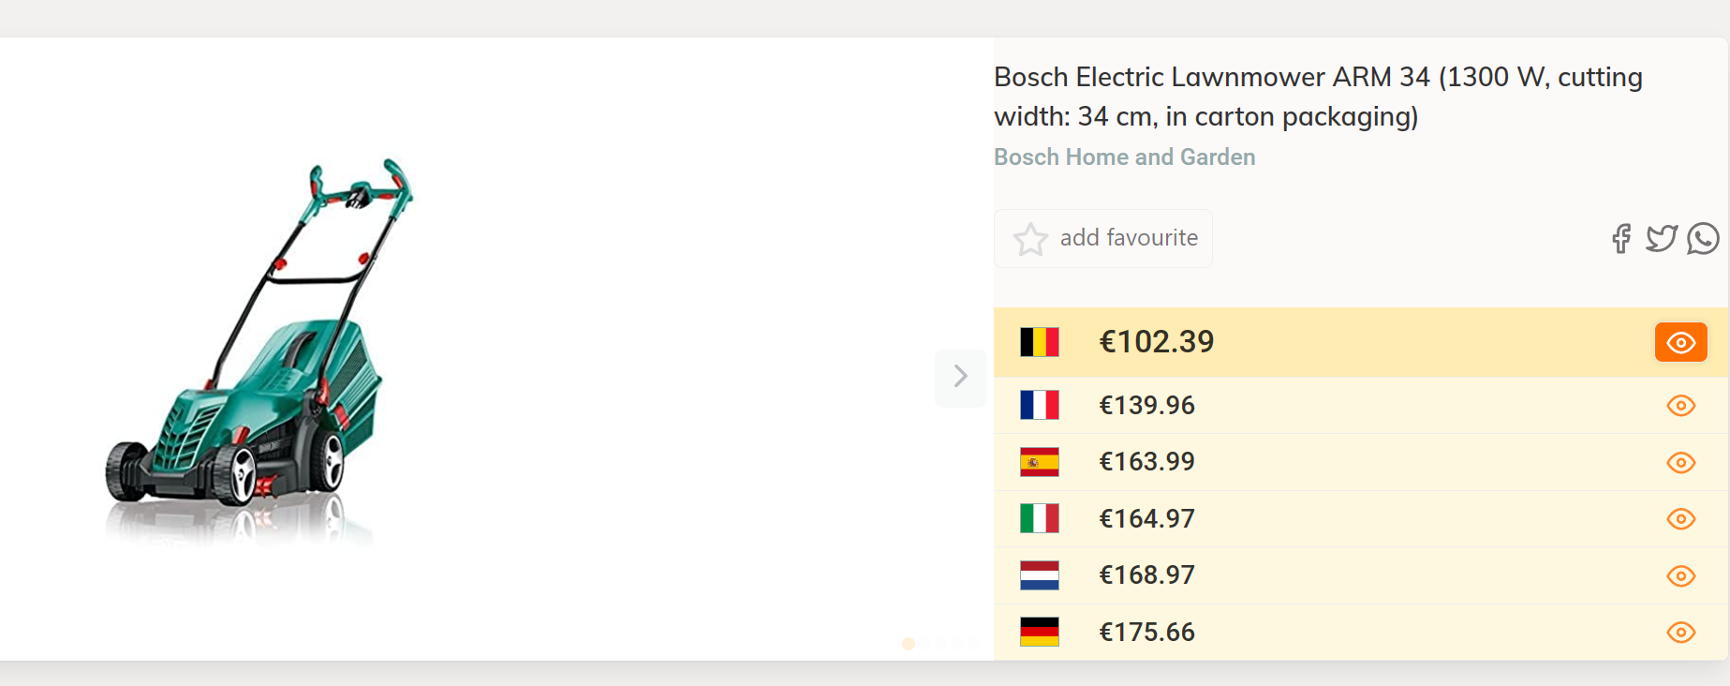Viewport: 1730px width, 686px height.
Task: Share product on Facebook
Action: pos(1621,239)
